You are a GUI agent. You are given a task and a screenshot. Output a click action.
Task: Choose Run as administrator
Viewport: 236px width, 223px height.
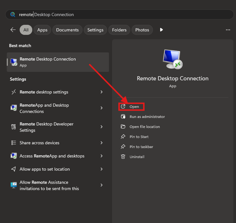[147, 117]
